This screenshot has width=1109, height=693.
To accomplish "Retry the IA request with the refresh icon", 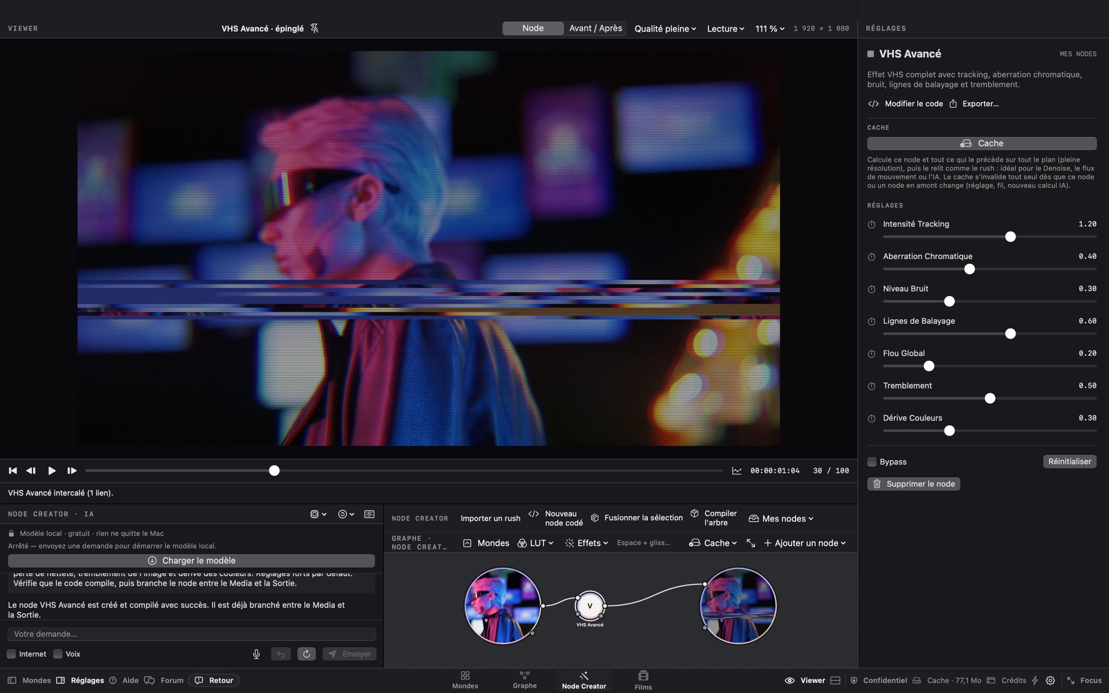I will (307, 654).
